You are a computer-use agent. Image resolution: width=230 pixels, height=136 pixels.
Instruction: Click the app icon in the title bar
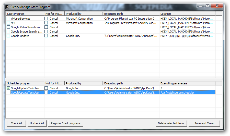[x=7, y=7]
